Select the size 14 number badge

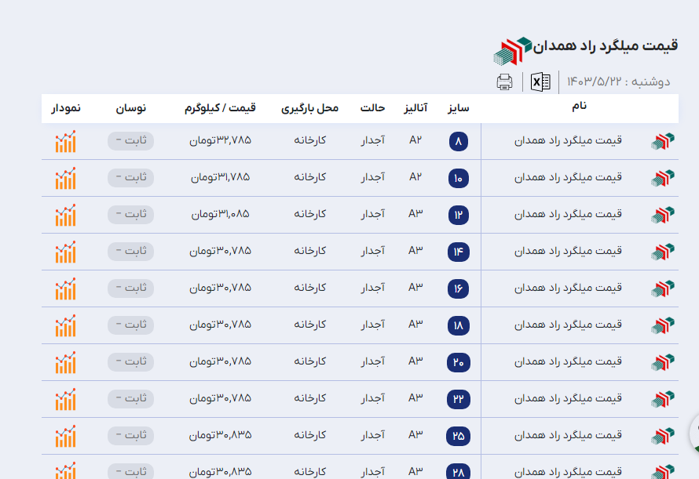[x=459, y=252]
